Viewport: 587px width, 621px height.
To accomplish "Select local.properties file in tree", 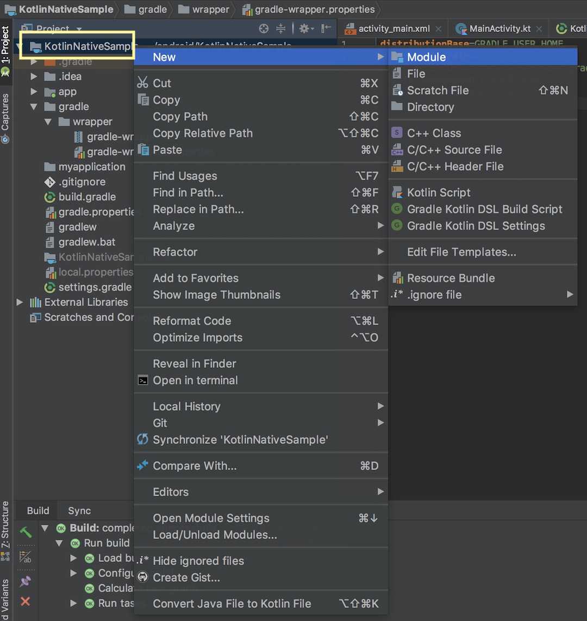I will tap(89, 272).
